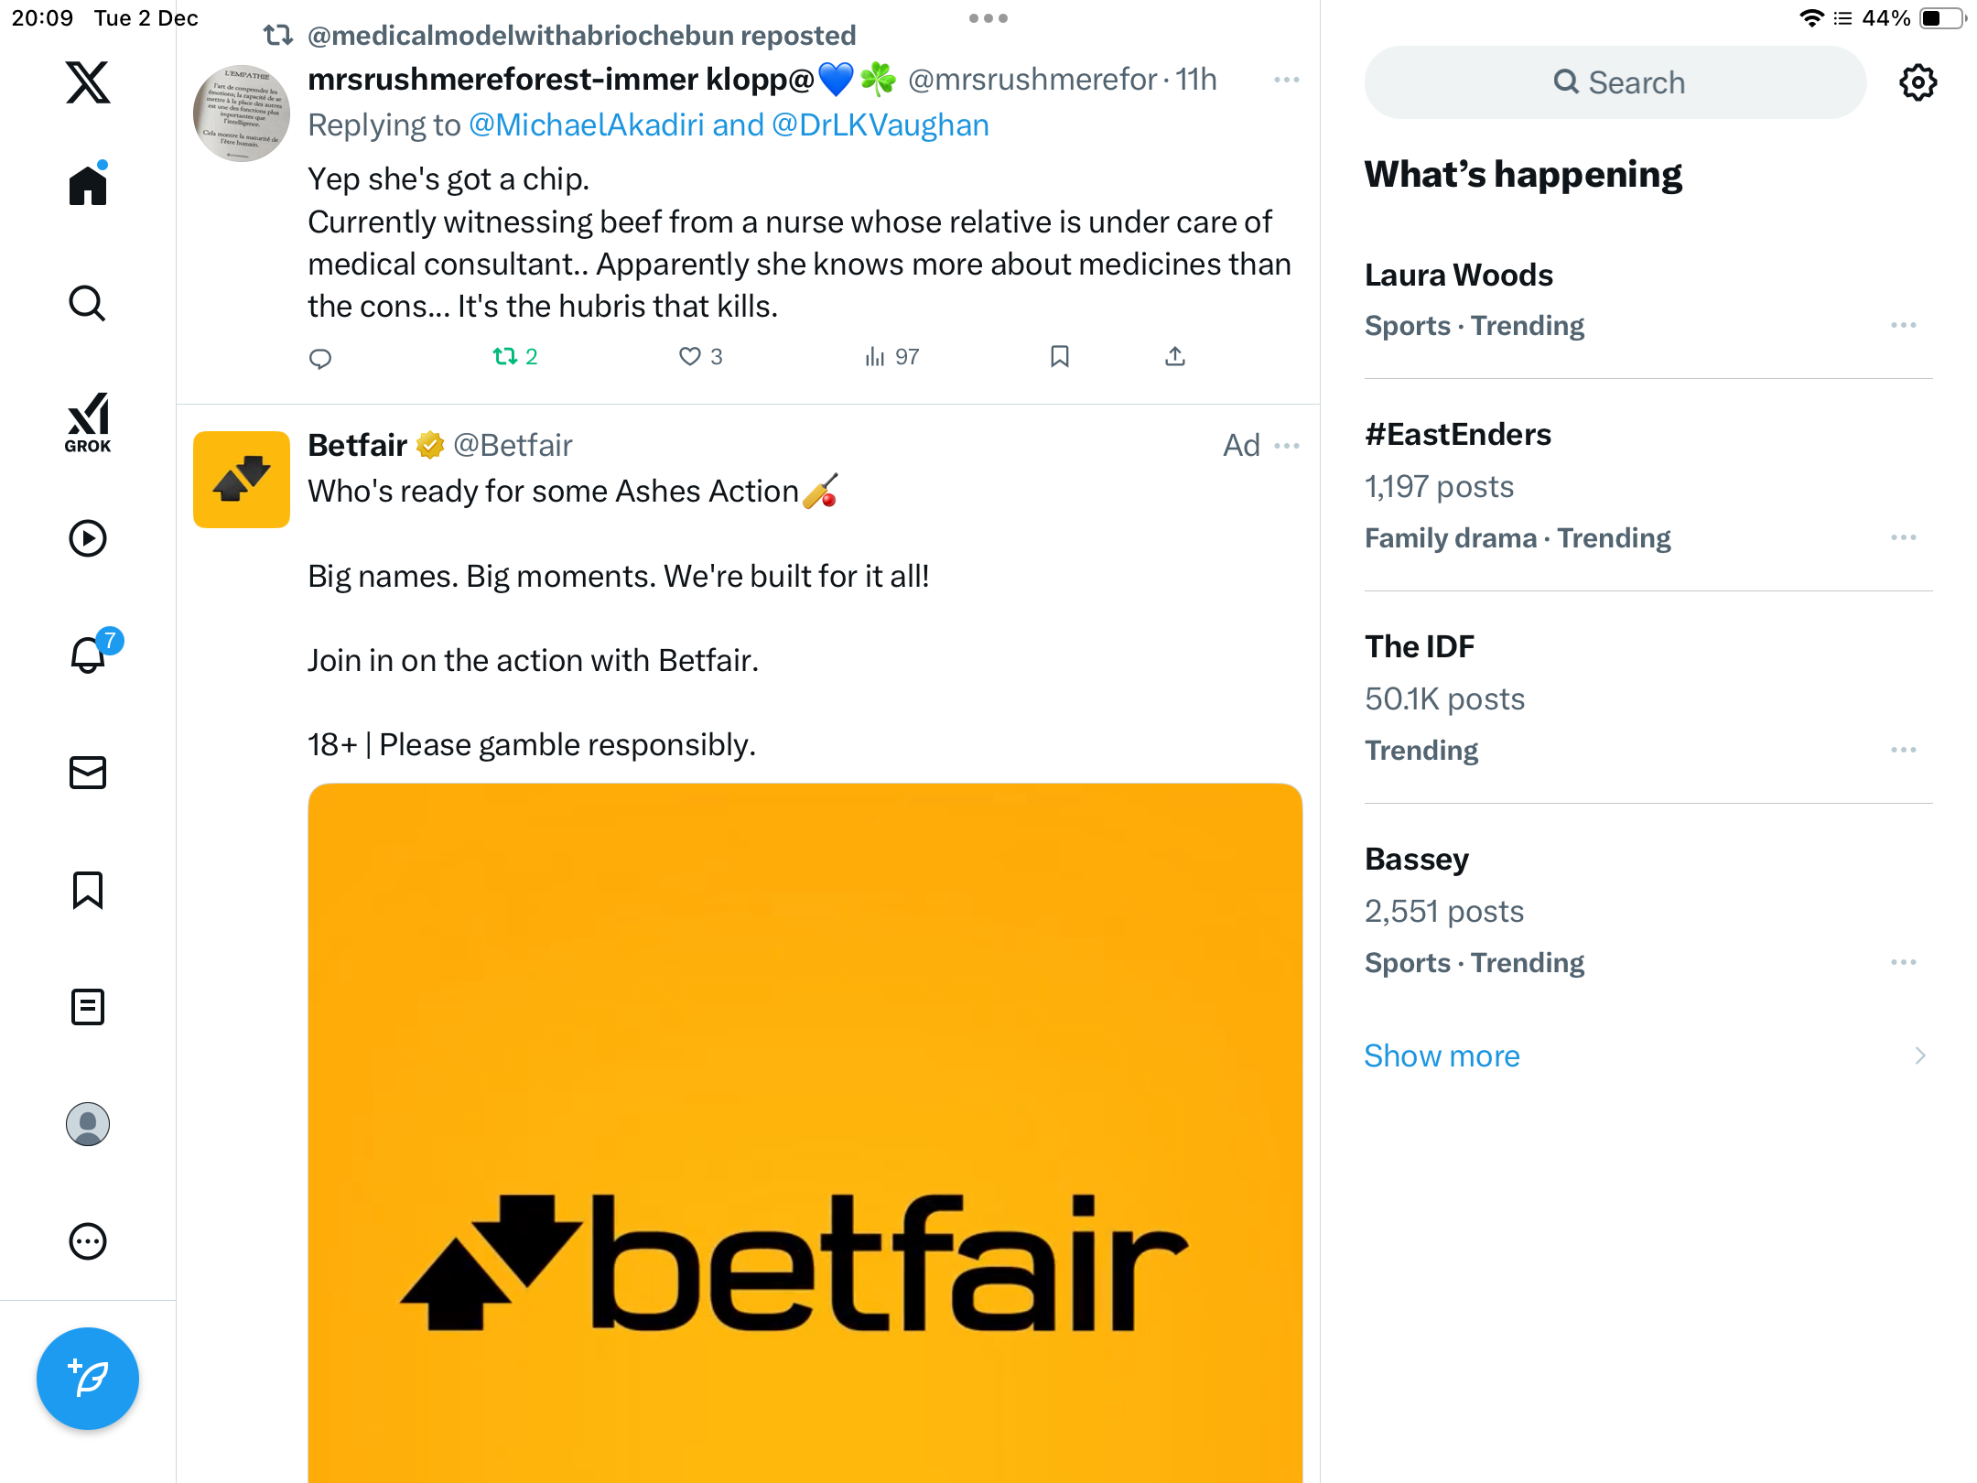Undo repost on mrsrushmereforest reply
The image size is (1977, 1483).
coord(505,356)
